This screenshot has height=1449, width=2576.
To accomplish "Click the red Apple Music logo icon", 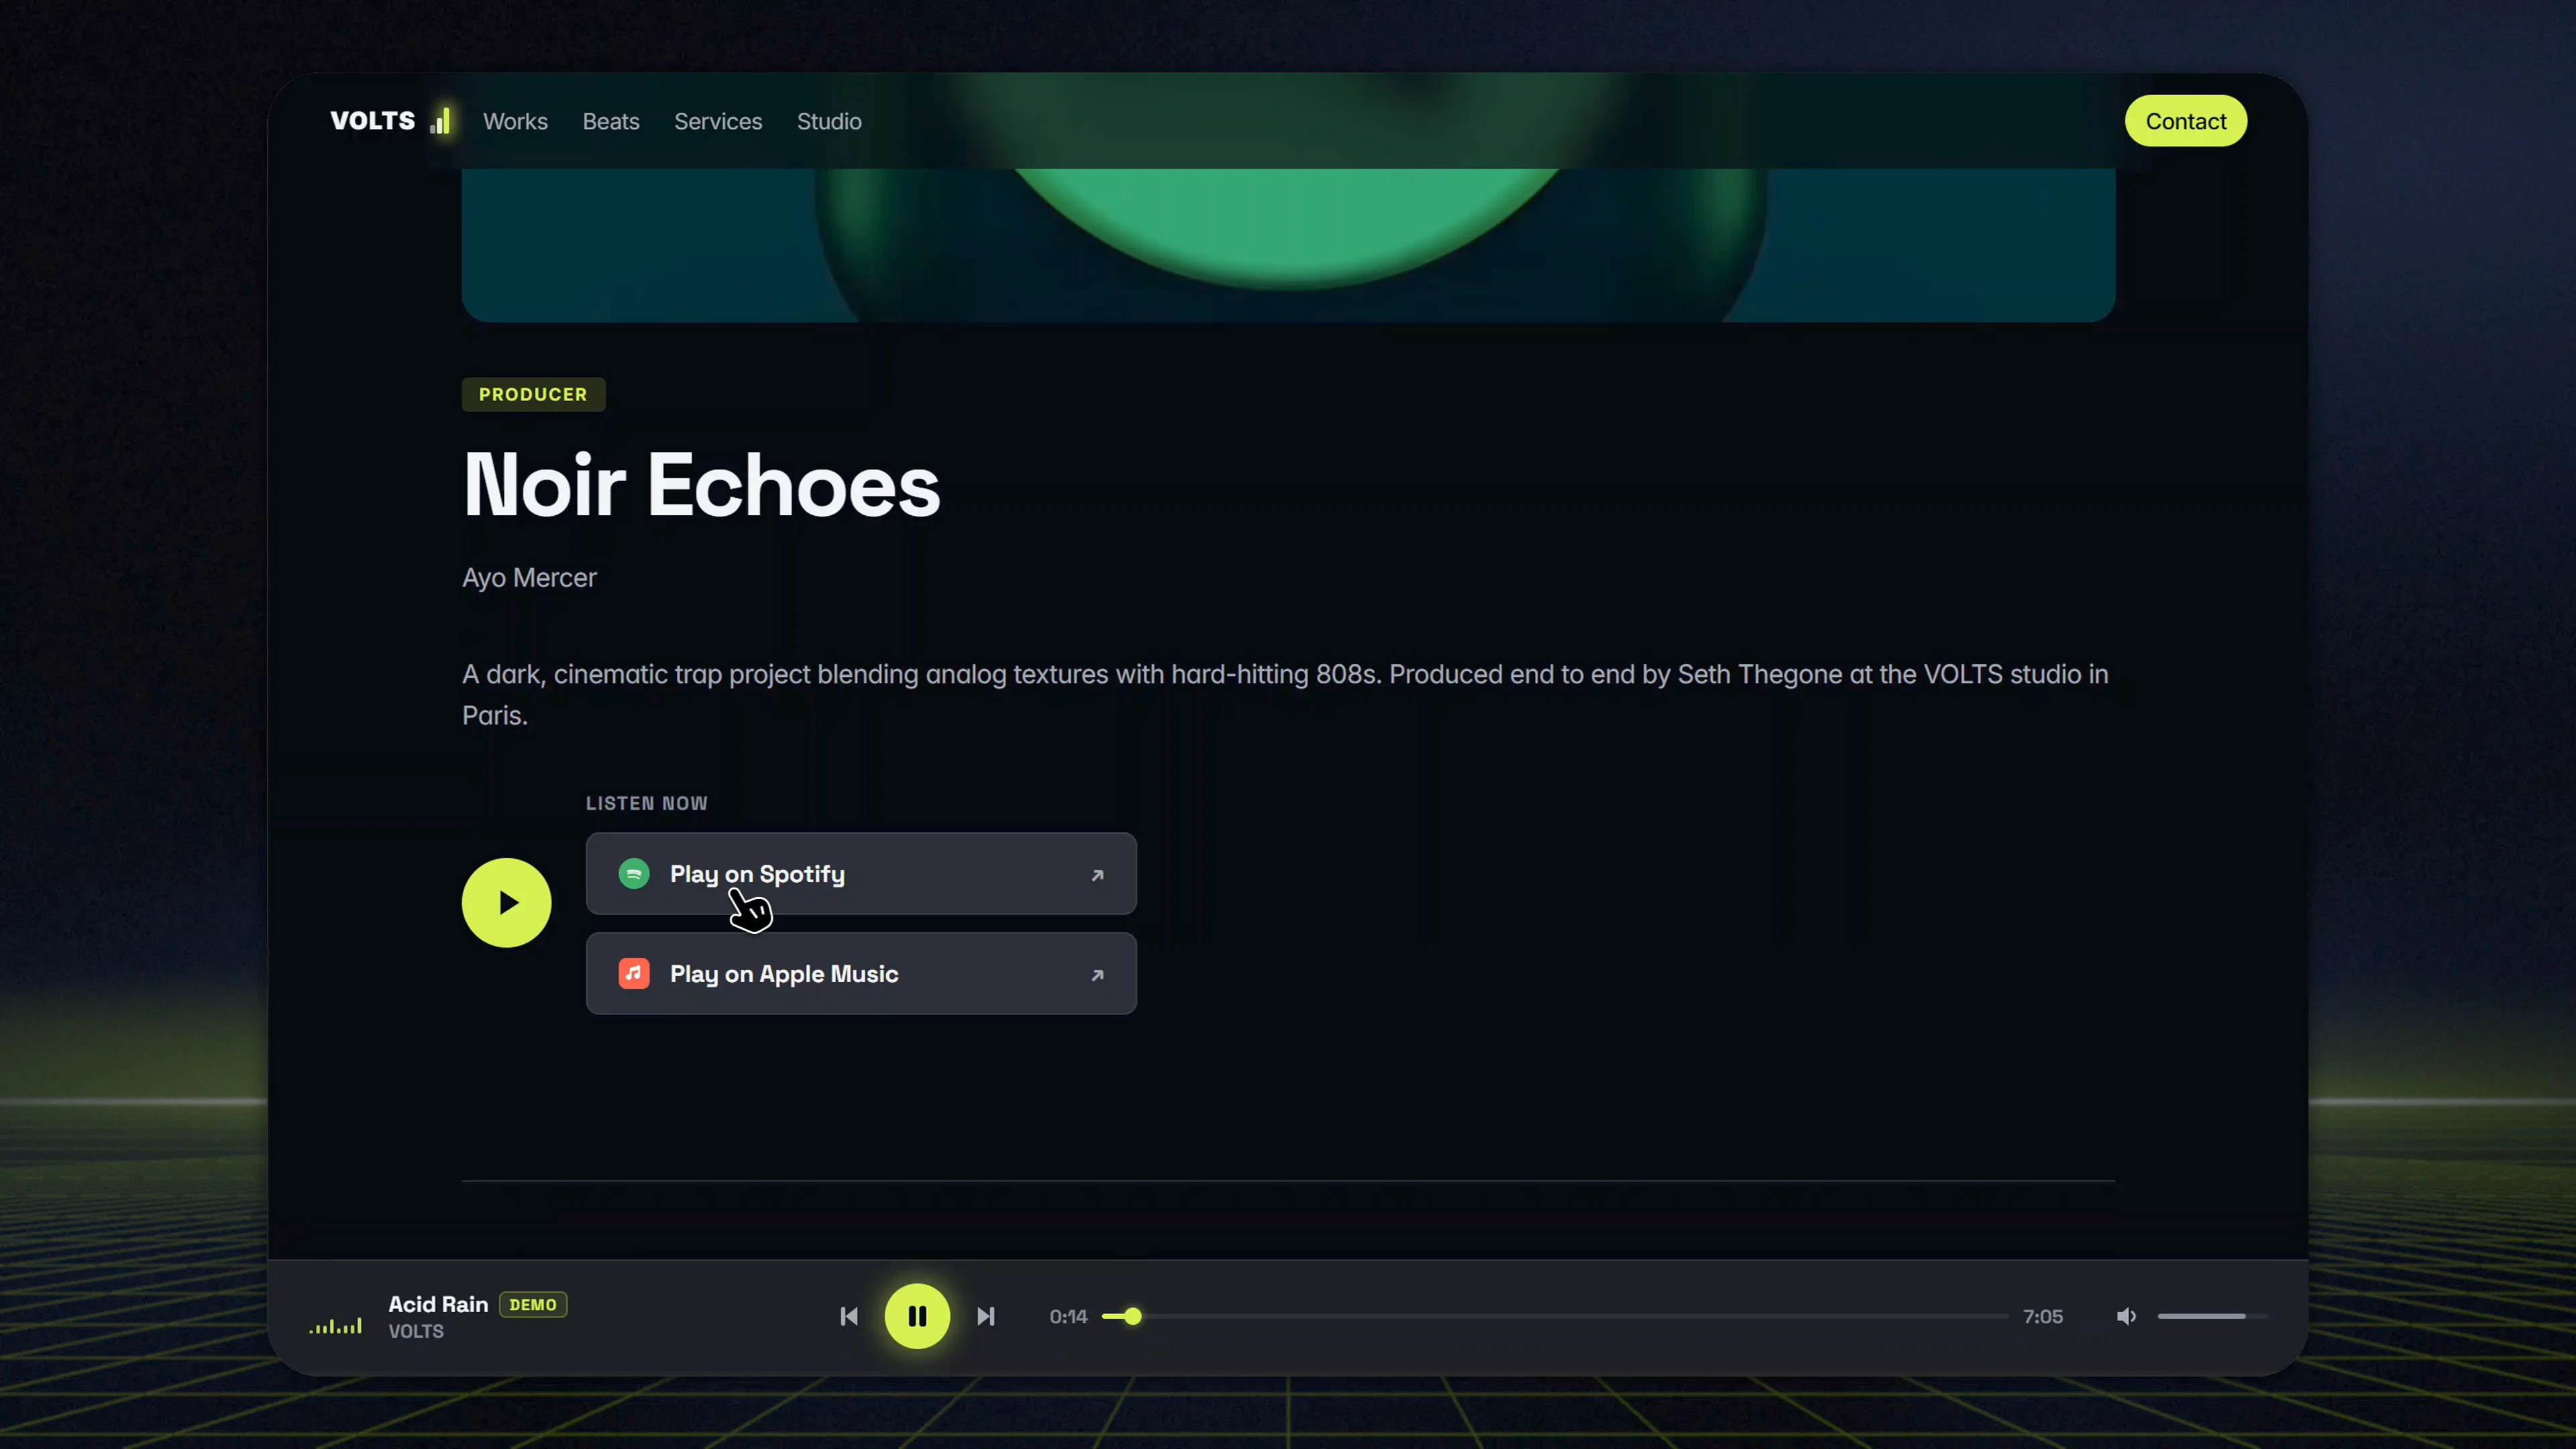I will [634, 974].
